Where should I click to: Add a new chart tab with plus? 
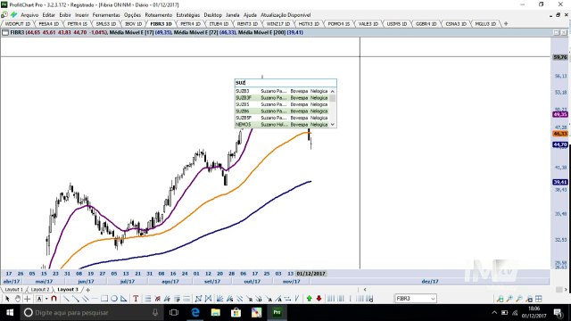[x=506, y=24]
